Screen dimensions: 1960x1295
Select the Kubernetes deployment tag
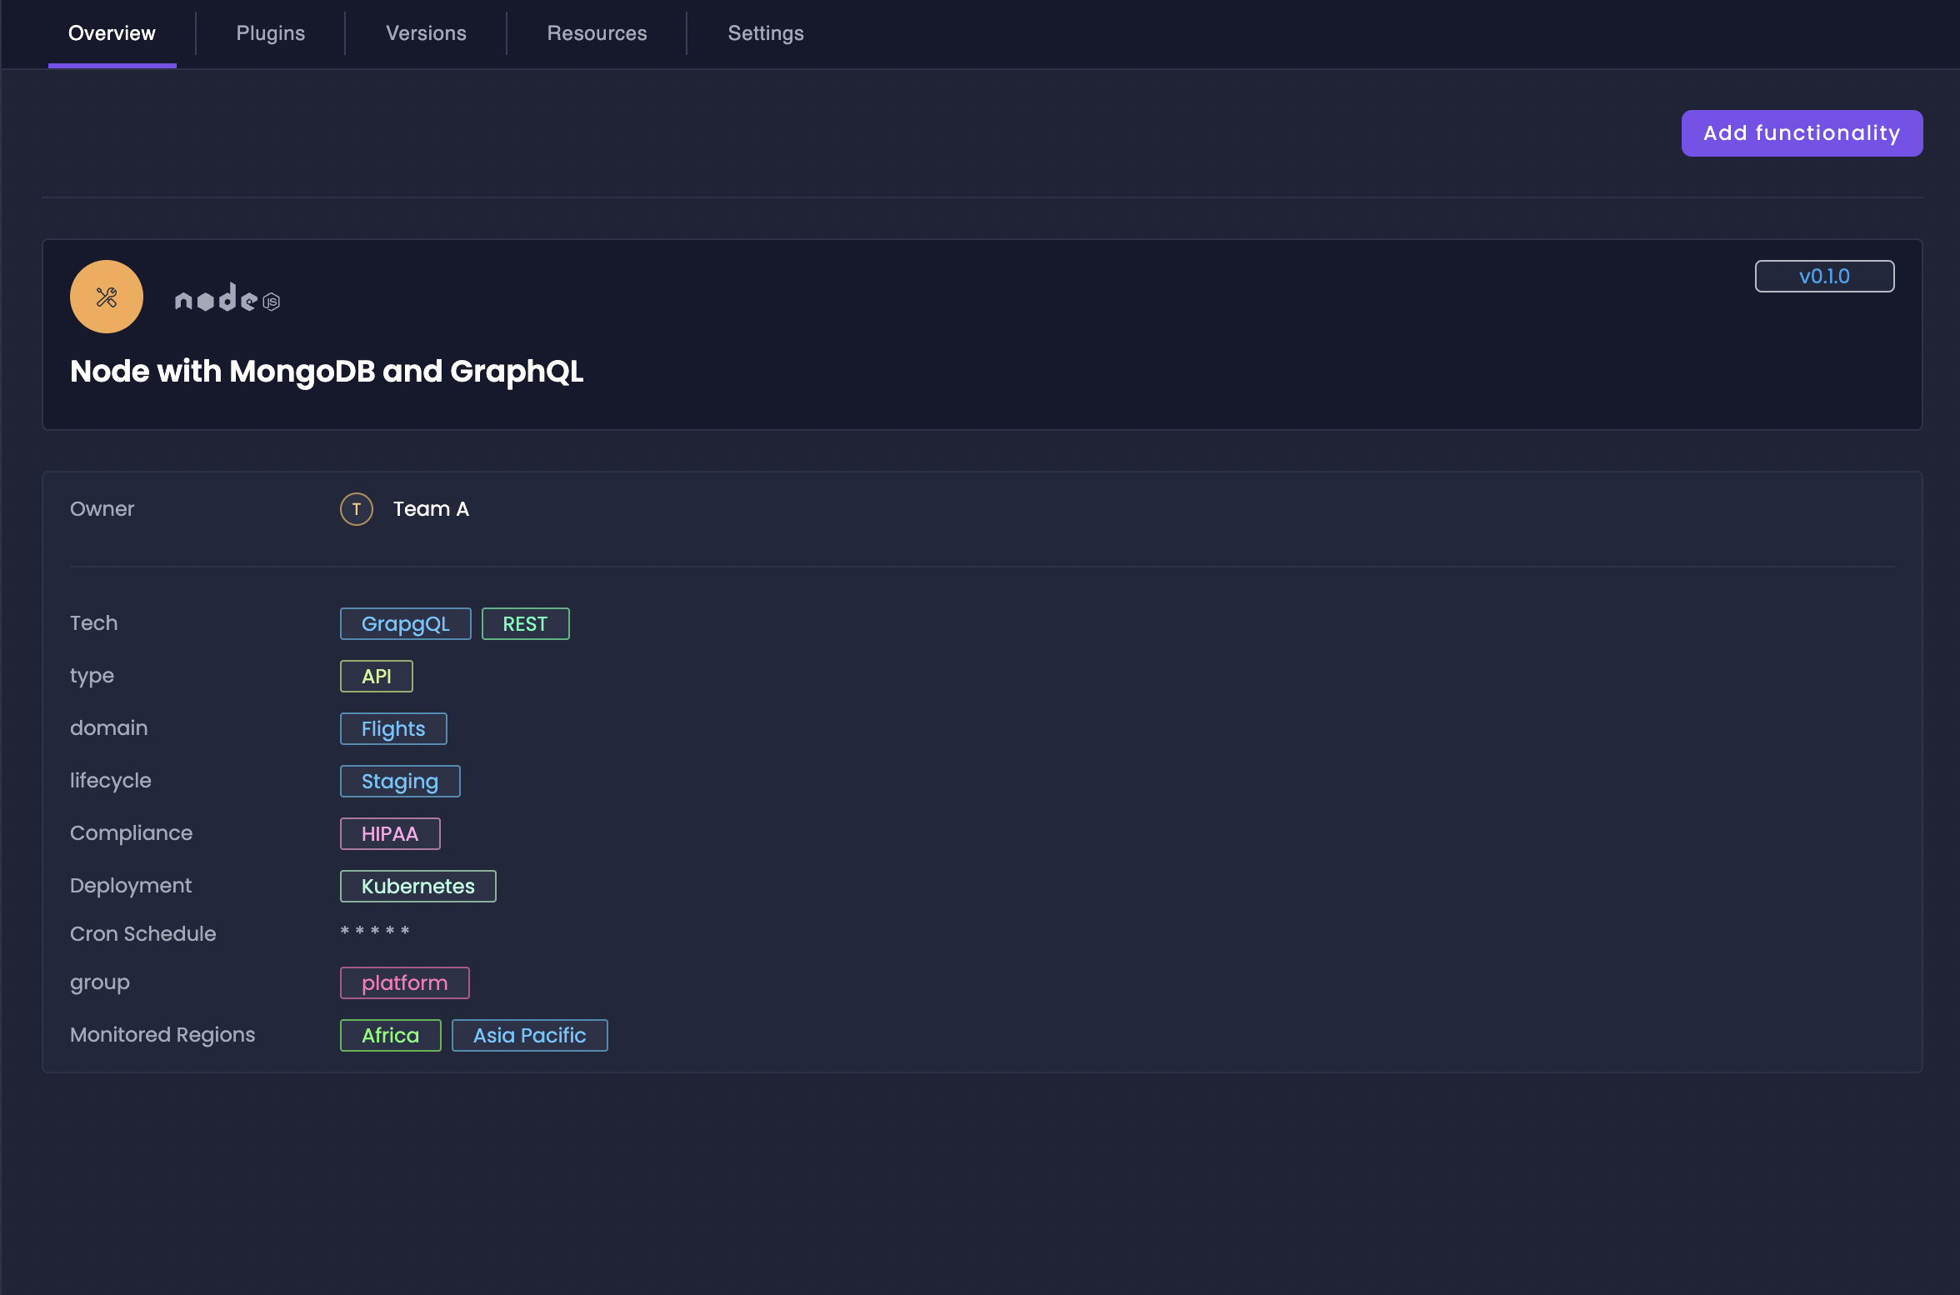coord(417,887)
